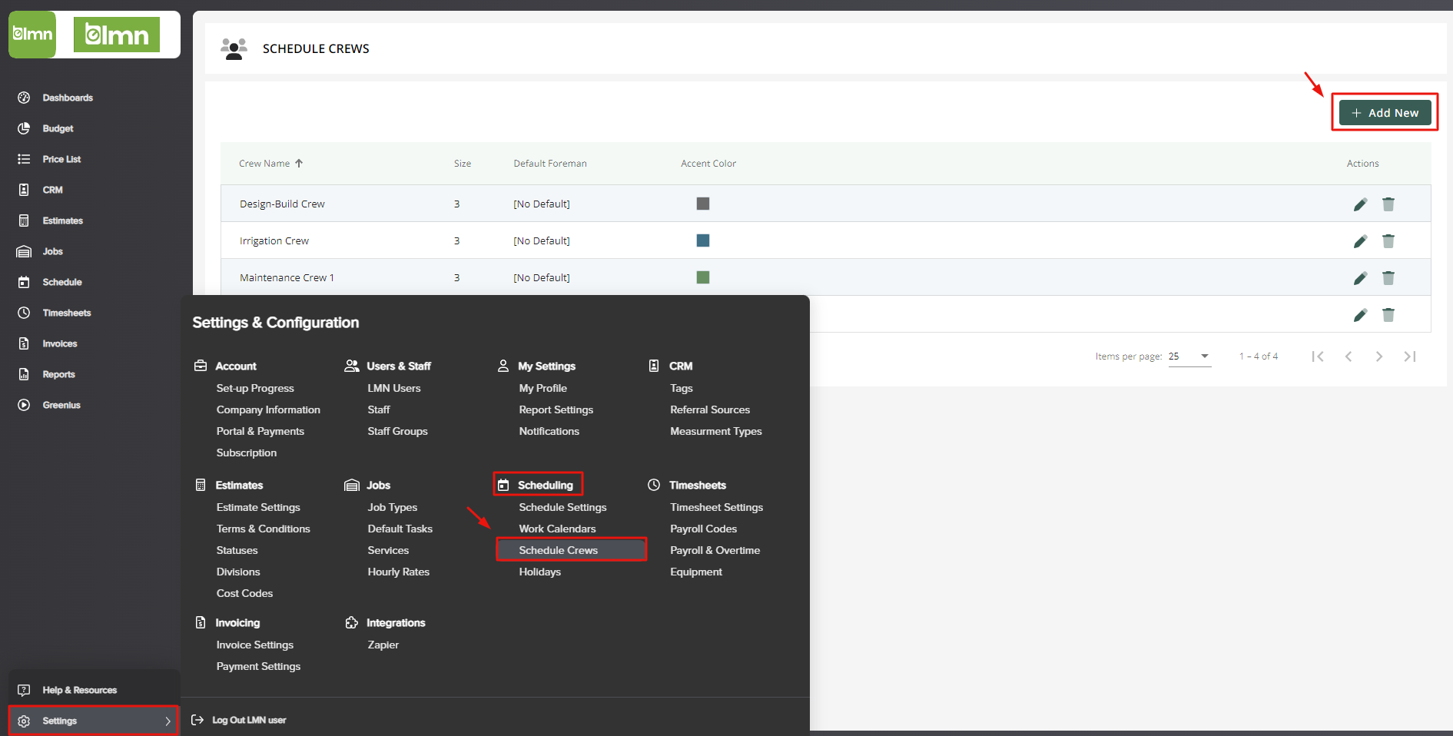Click the Jobs sidebar icon
1453x736 pixels.
[x=24, y=251]
